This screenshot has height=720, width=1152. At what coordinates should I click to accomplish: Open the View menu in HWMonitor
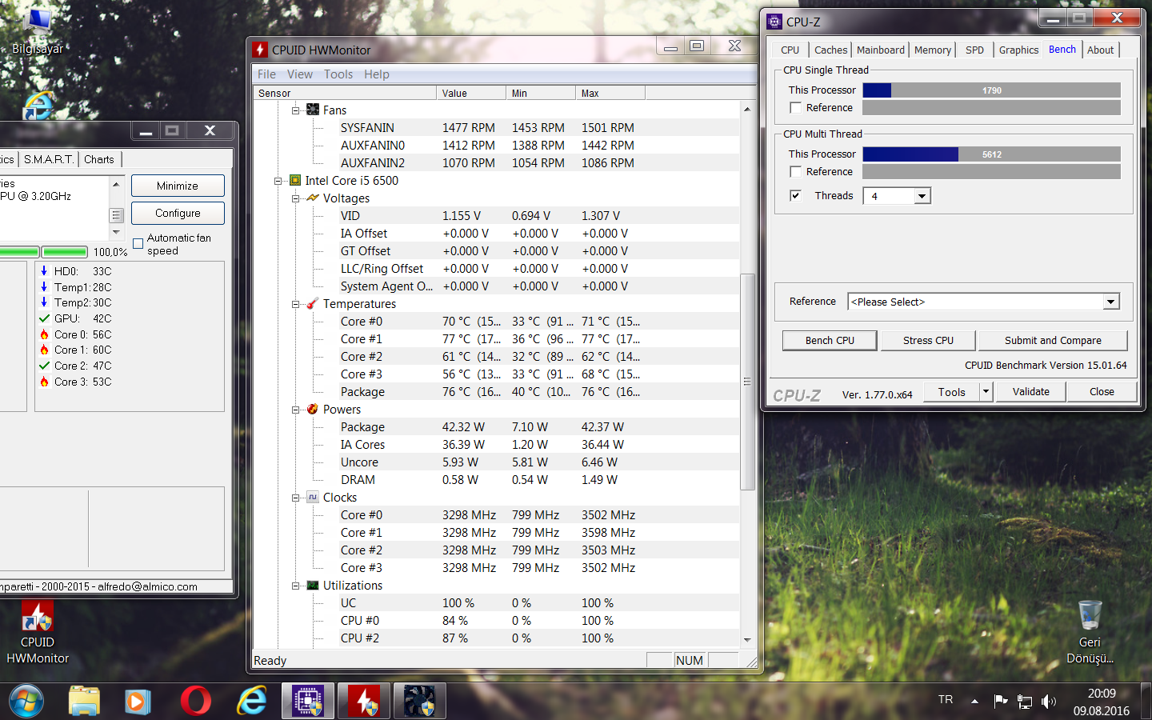[x=300, y=74]
